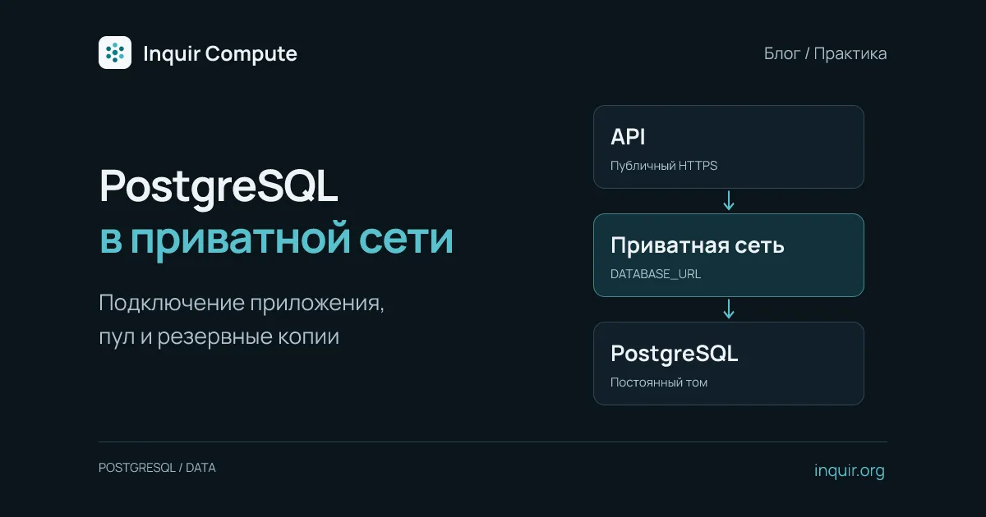
Task: Click the Inquir Compute logo icon
Action: tap(115, 53)
